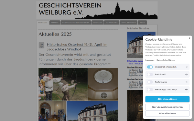
Task: Click the Alle akzeptieren button
Action: [167, 99]
